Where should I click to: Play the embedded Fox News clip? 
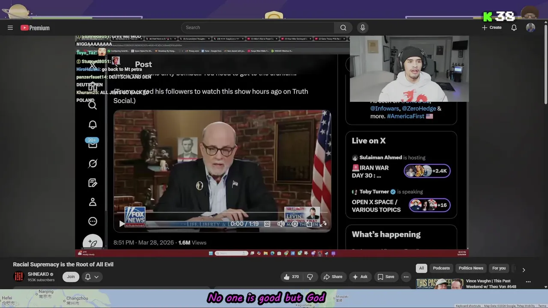[x=122, y=224]
